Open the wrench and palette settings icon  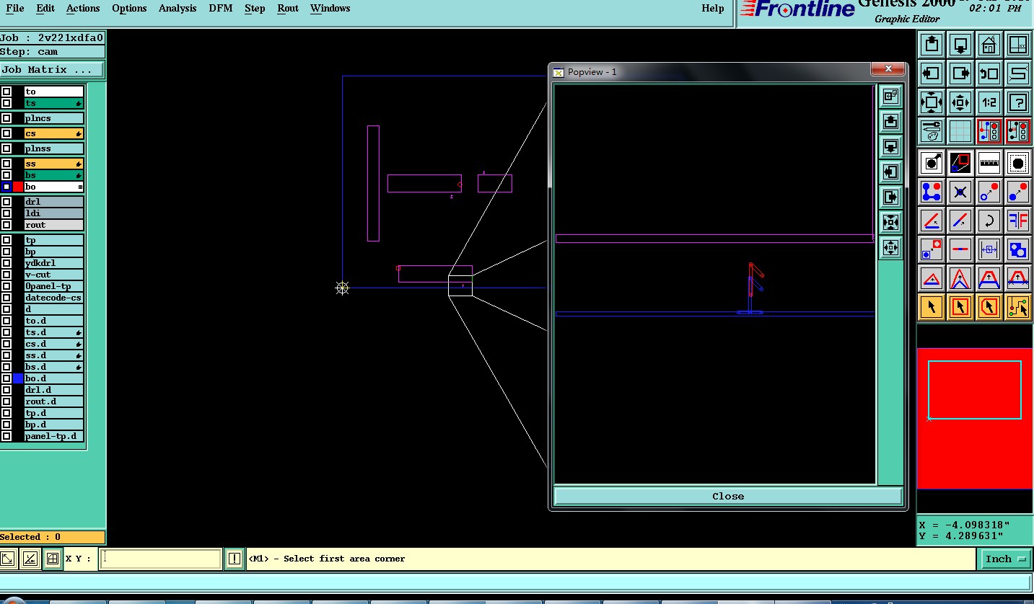click(x=932, y=131)
